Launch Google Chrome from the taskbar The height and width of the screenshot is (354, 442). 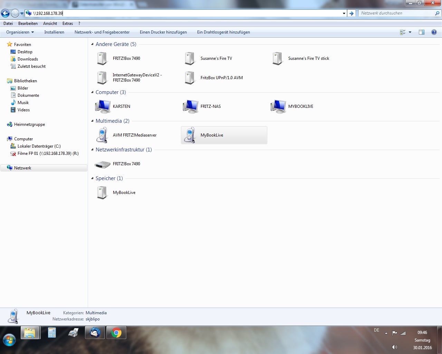116,333
